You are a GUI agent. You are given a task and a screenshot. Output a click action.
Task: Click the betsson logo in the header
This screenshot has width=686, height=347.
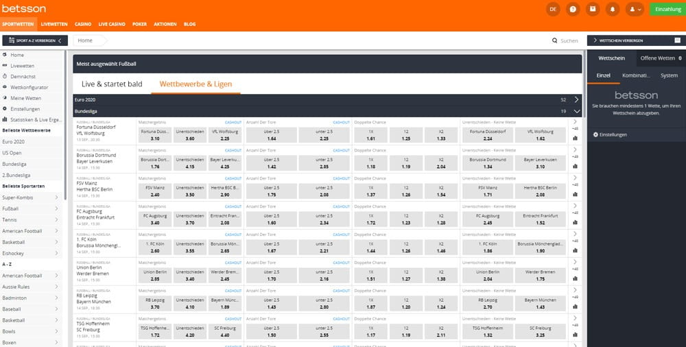tap(23, 8)
